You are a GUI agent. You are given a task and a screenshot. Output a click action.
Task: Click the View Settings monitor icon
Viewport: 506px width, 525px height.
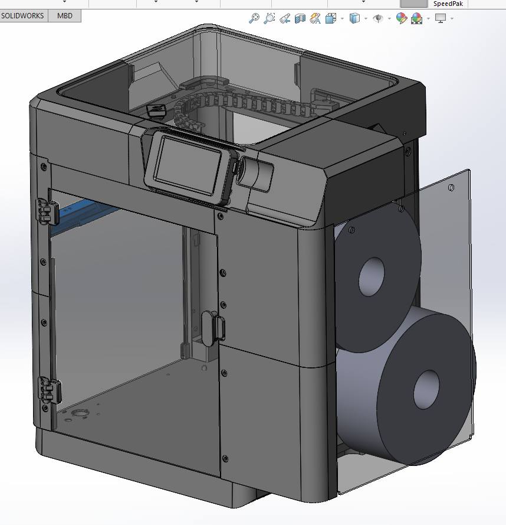pyautogui.click(x=441, y=18)
